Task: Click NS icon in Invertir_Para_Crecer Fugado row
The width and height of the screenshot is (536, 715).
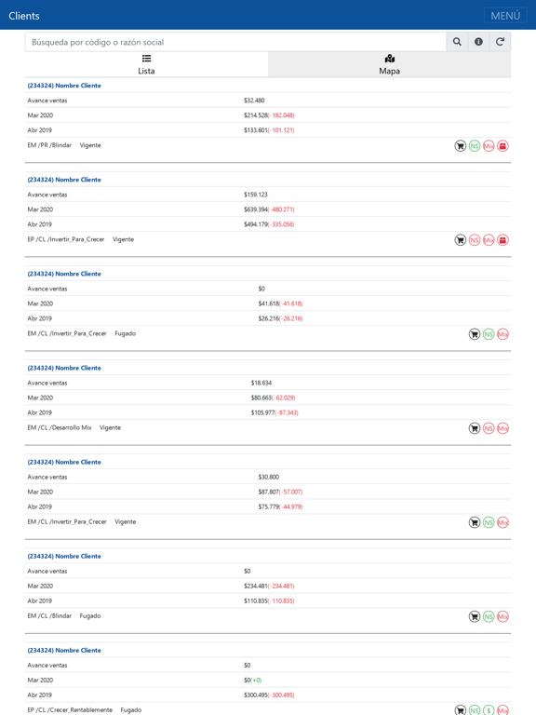Action: [x=489, y=334]
